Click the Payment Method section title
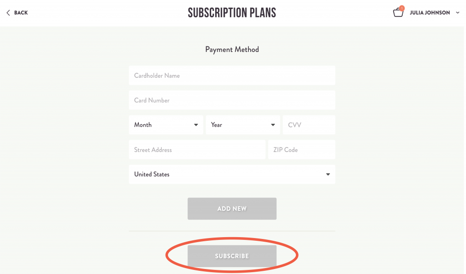The height and width of the screenshot is (274, 466). 232,50
